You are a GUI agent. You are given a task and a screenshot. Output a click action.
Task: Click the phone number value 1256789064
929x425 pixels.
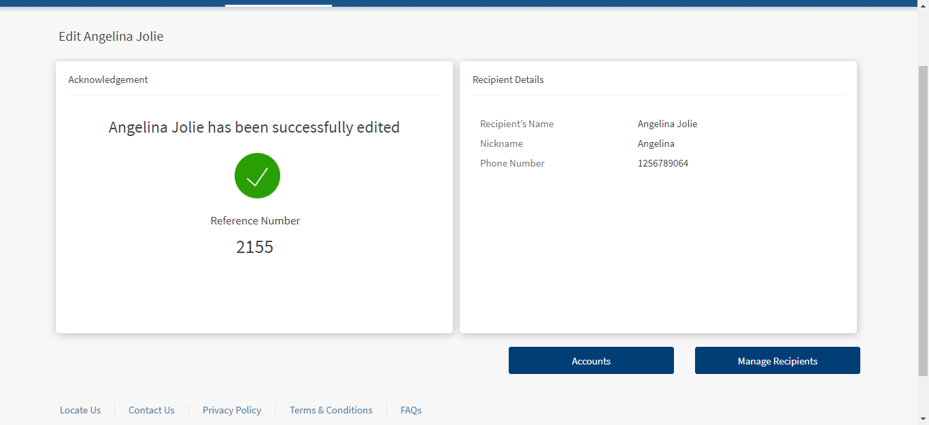[663, 163]
